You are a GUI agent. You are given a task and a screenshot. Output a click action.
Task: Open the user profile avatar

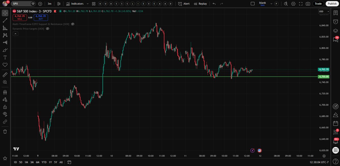click(5, 4)
